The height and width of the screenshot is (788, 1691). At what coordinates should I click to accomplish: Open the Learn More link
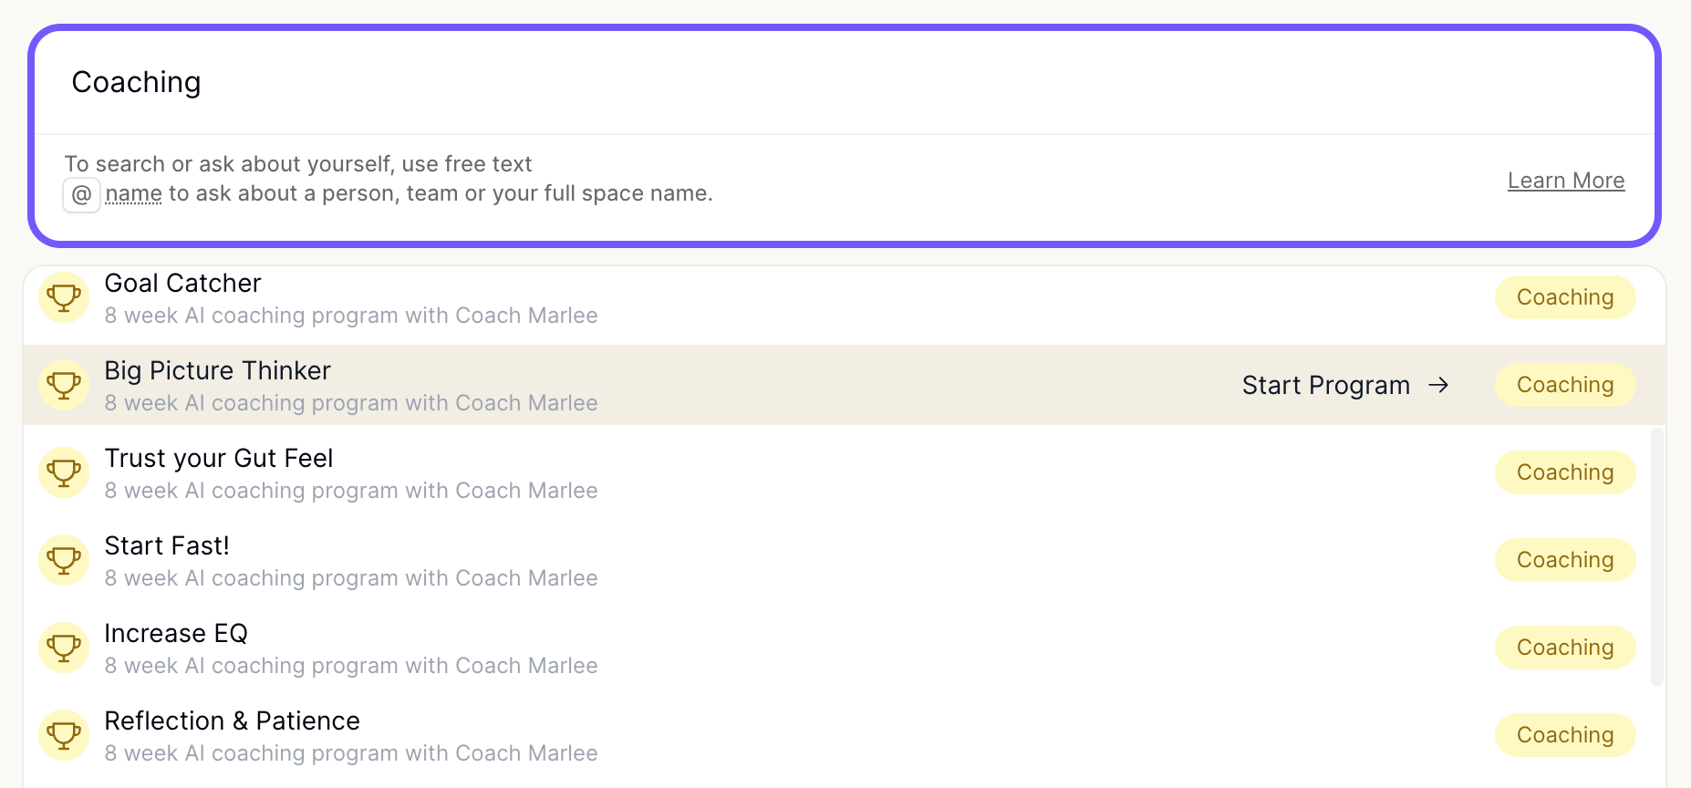pos(1566,181)
